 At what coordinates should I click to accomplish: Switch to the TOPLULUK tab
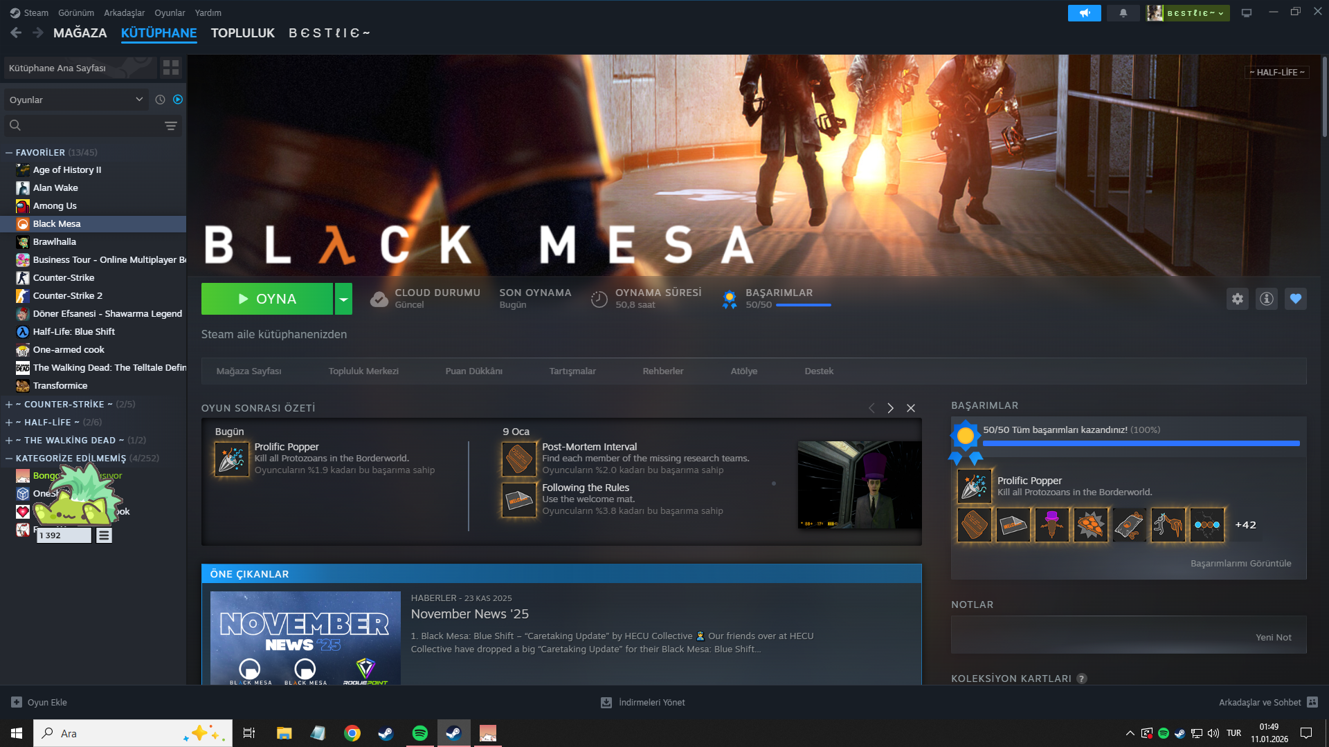coord(243,33)
